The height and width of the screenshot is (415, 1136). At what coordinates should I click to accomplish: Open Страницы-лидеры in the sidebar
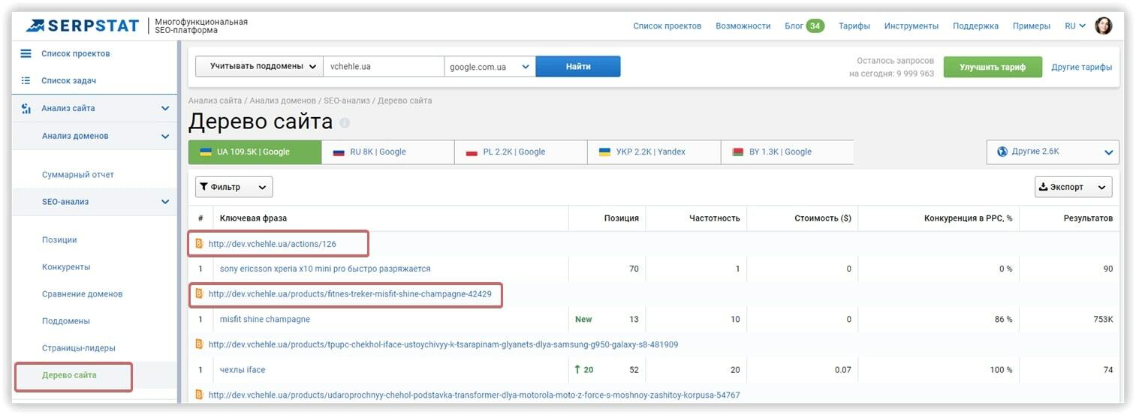point(79,347)
